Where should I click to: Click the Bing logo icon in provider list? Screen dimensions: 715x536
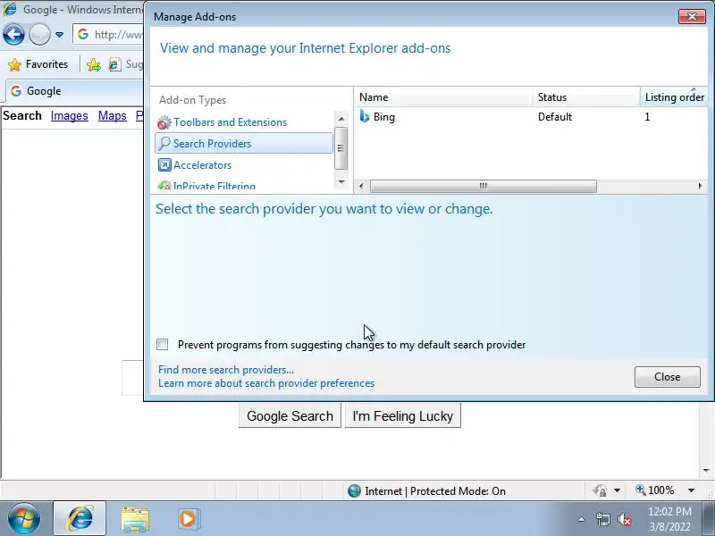[365, 117]
